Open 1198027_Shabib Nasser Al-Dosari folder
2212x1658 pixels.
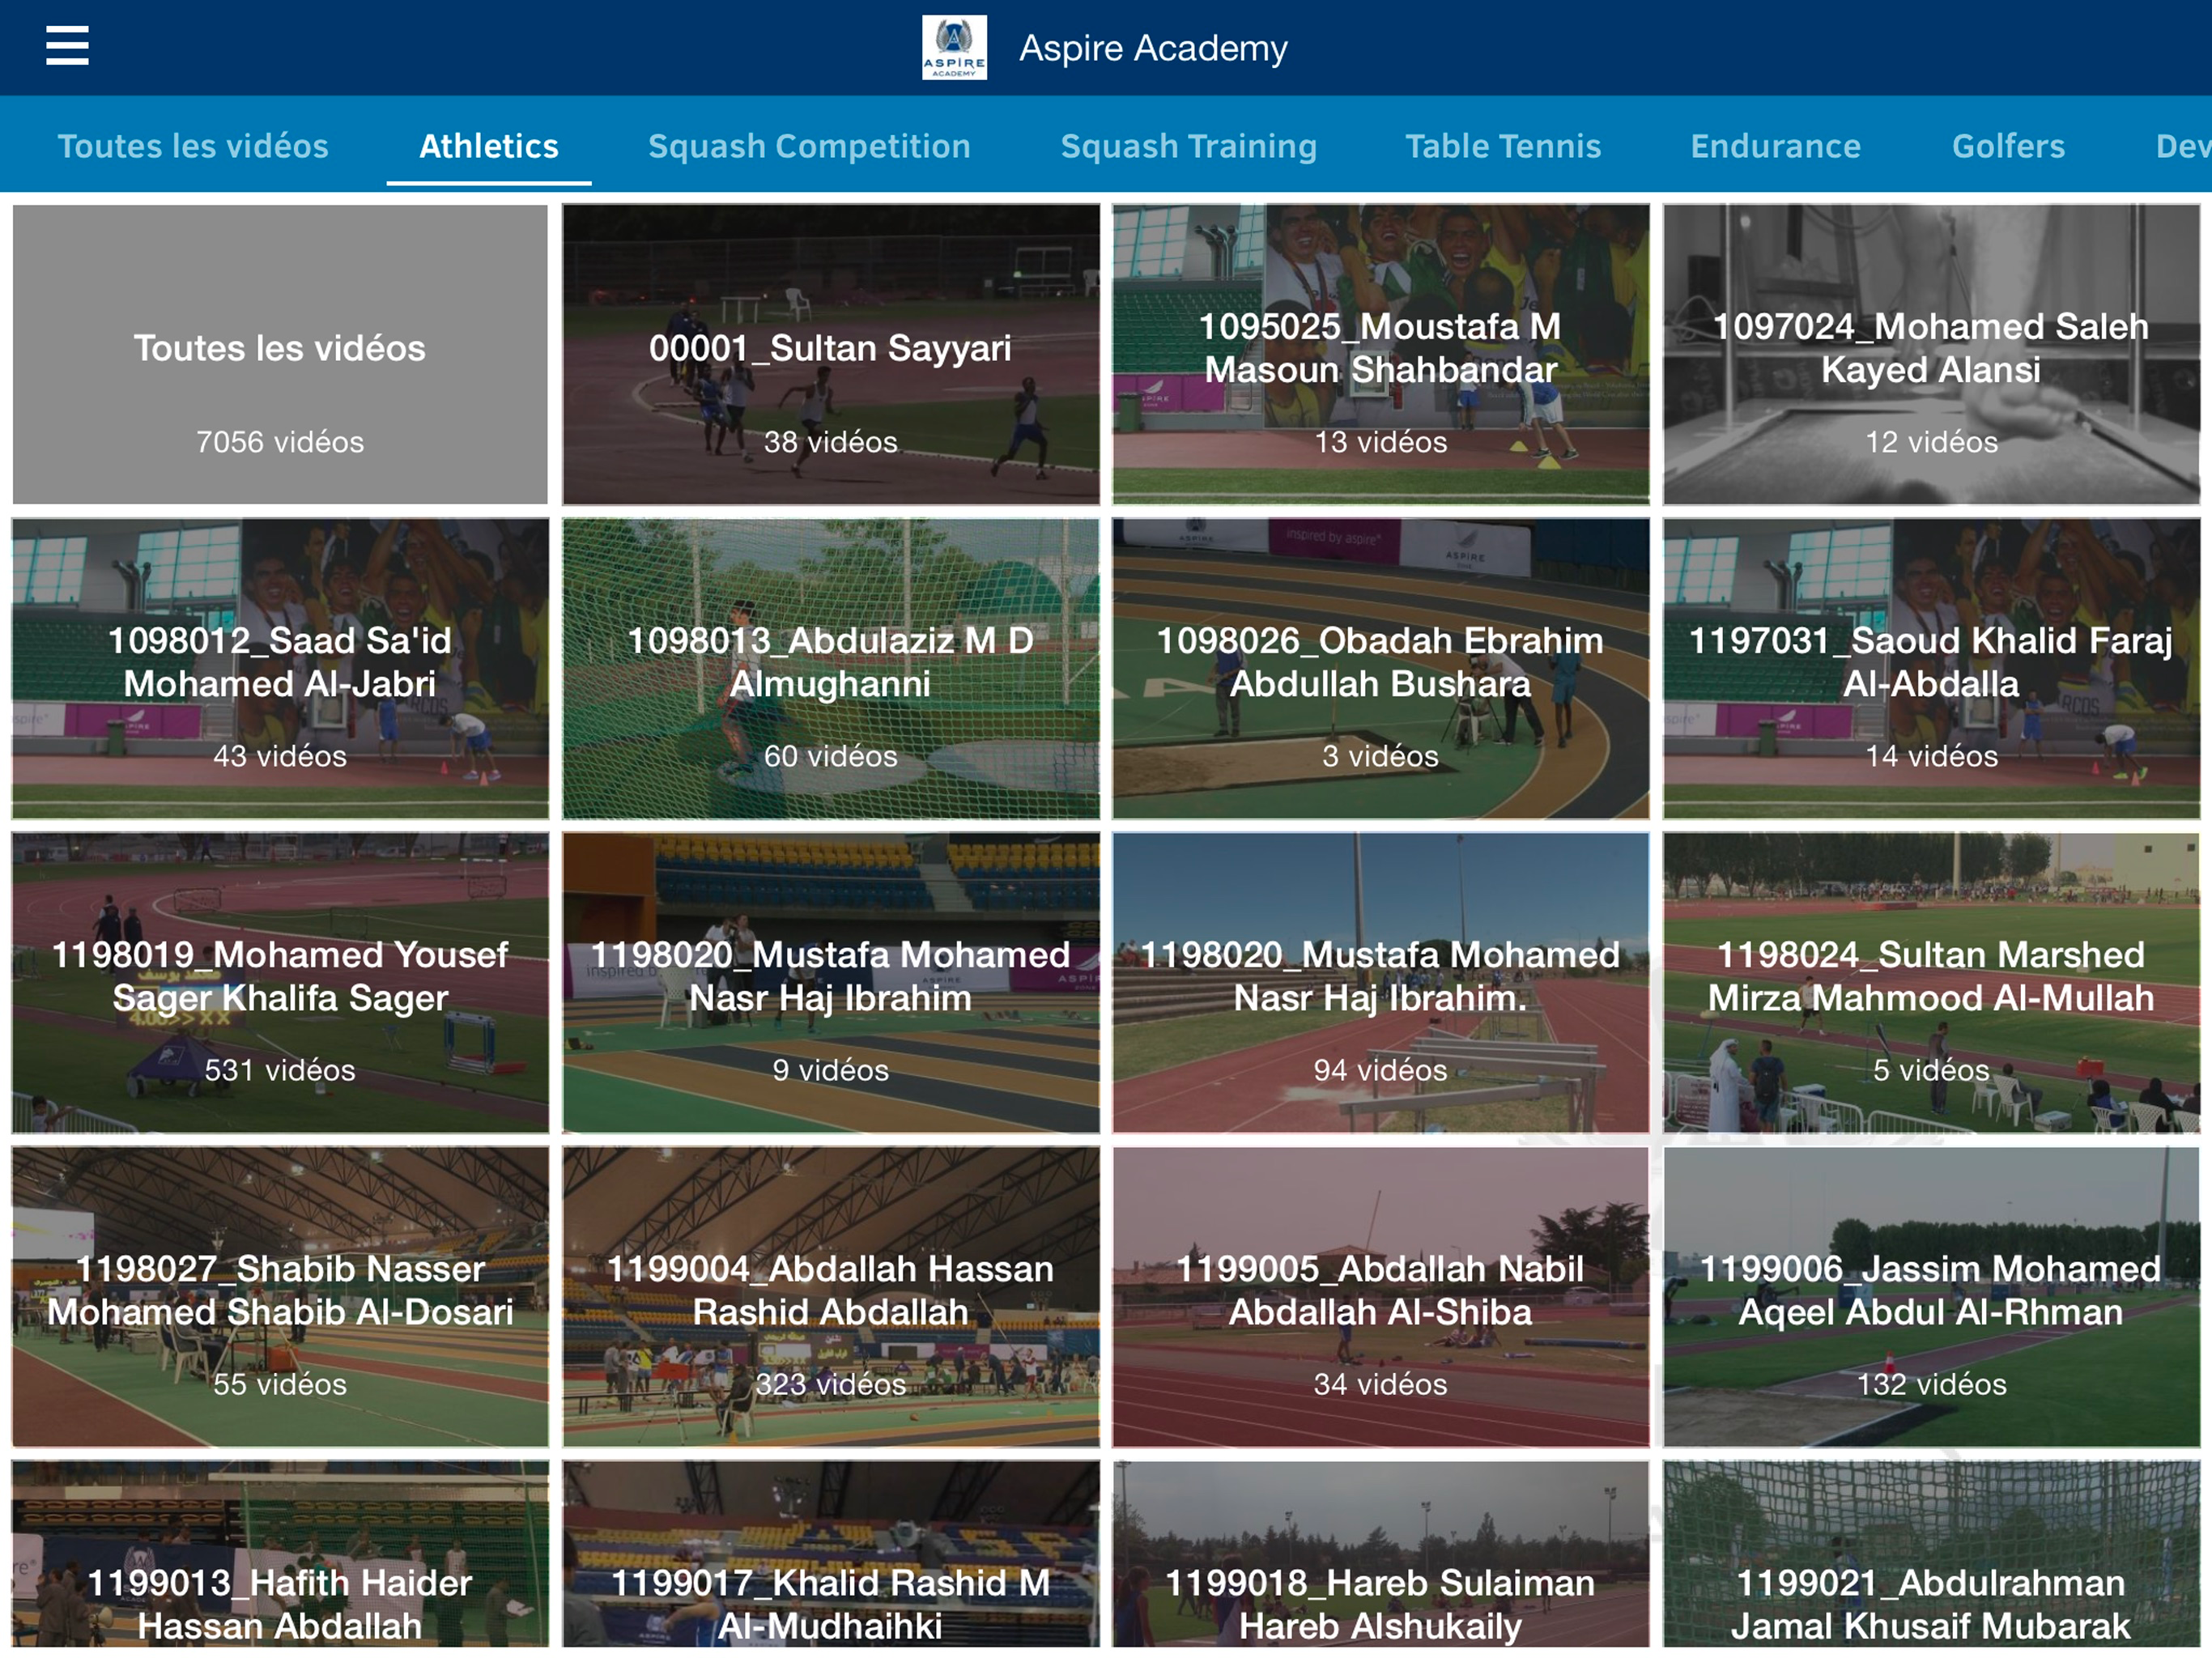point(280,1296)
